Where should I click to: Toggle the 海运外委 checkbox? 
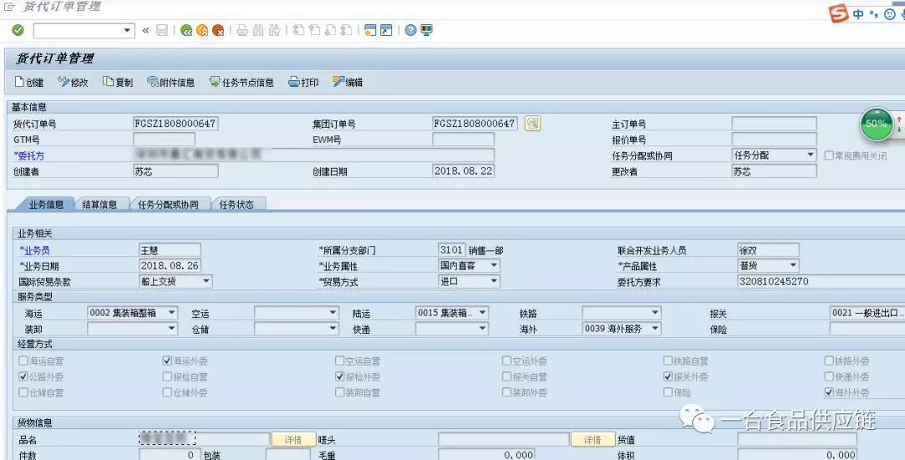167,361
